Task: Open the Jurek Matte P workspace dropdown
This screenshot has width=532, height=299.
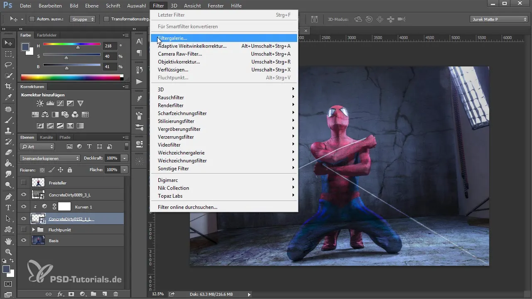Action: [x=499, y=19]
